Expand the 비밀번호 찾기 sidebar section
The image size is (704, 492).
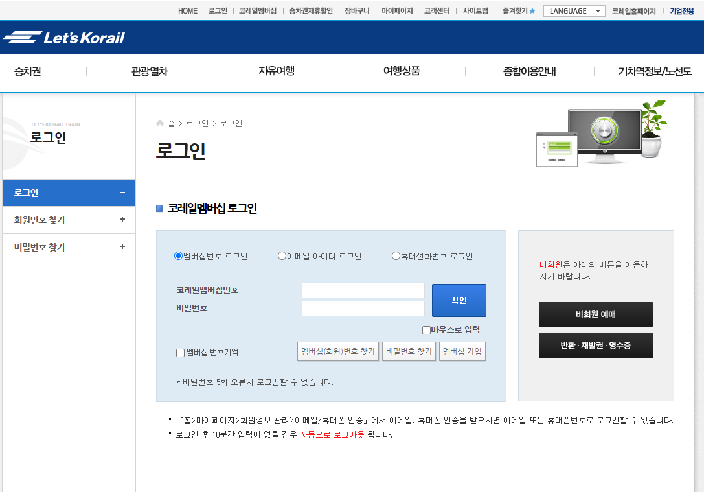coord(69,247)
